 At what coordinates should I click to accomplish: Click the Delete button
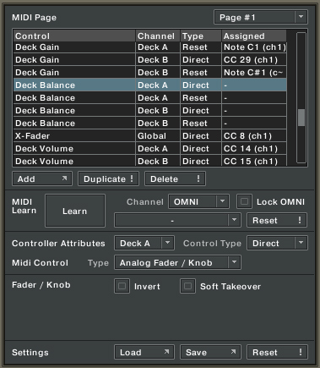175,179
